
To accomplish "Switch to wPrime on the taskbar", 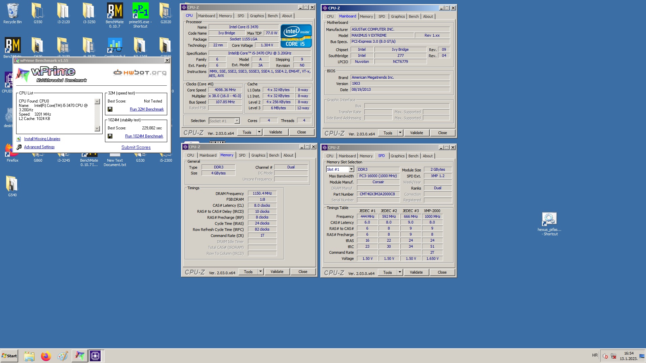I will pos(79,356).
